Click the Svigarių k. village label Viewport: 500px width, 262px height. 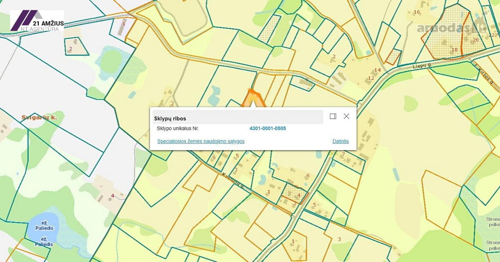(39, 117)
